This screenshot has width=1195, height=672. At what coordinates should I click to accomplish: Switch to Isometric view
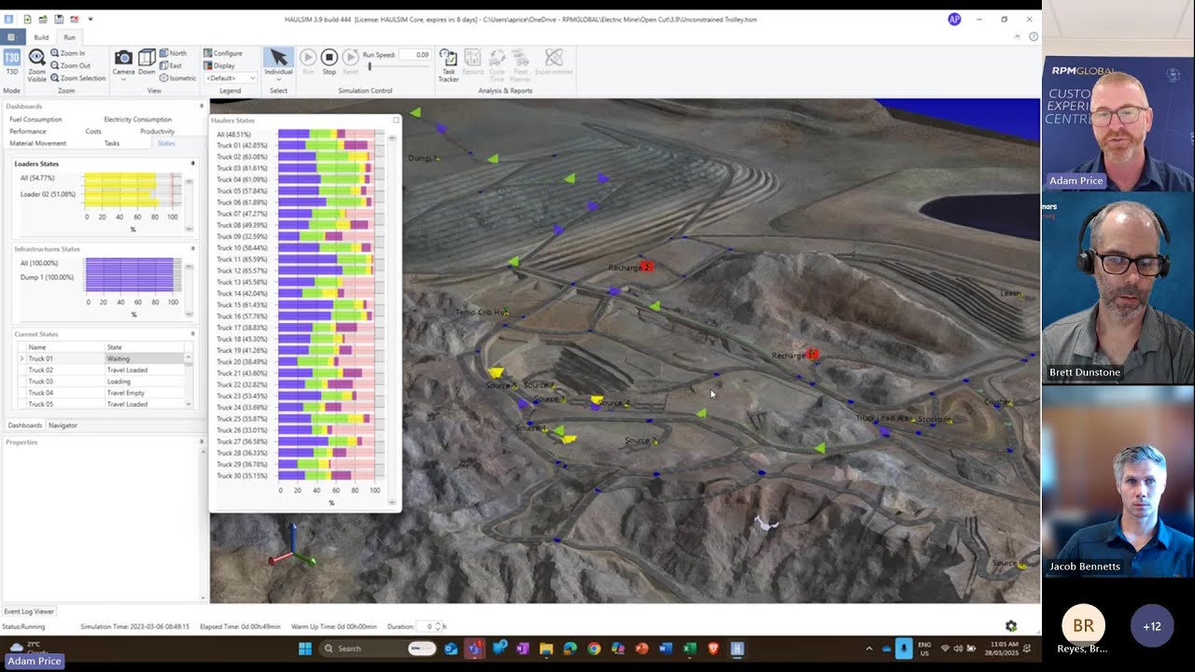pyautogui.click(x=177, y=77)
